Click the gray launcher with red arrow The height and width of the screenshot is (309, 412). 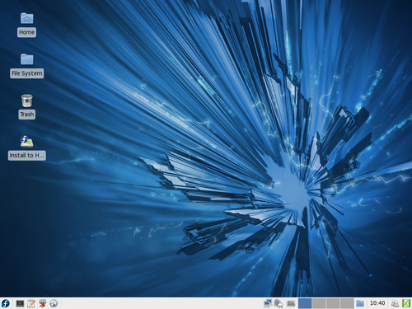coord(42,303)
